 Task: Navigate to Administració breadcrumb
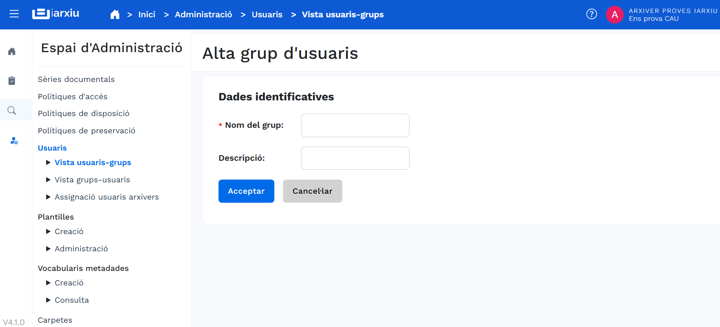coord(203,15)
